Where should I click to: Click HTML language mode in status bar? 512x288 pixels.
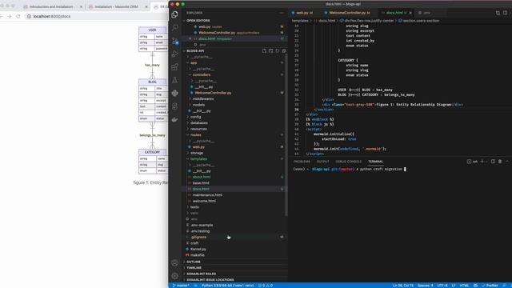[x=464, y=286]
